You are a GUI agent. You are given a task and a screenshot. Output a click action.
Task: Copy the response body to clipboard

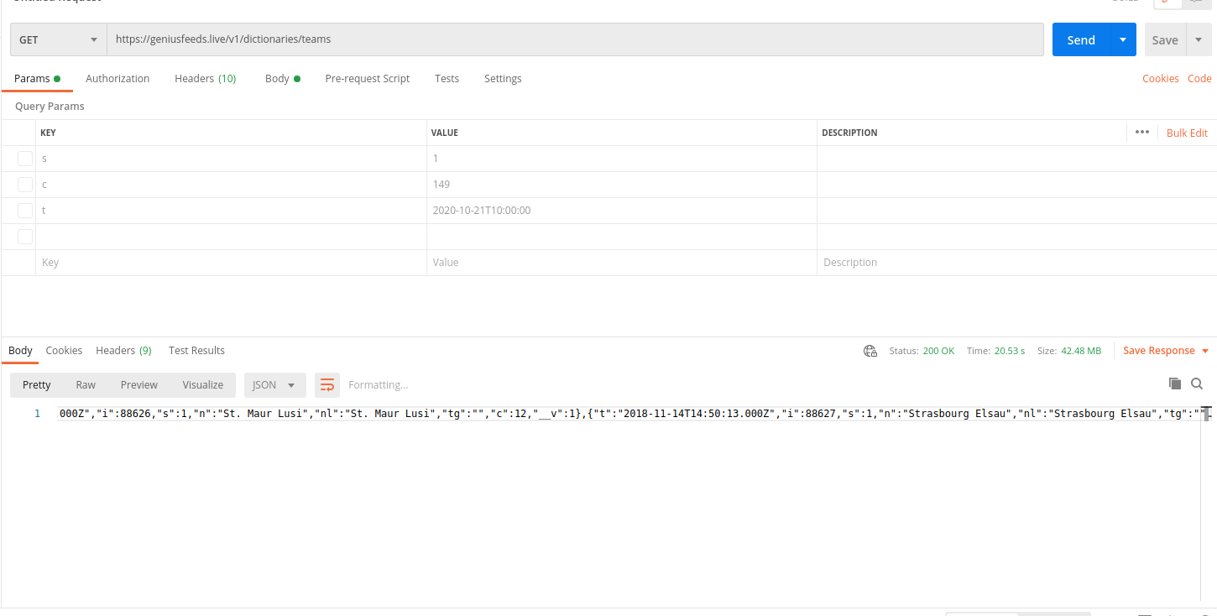point(1175,383)
